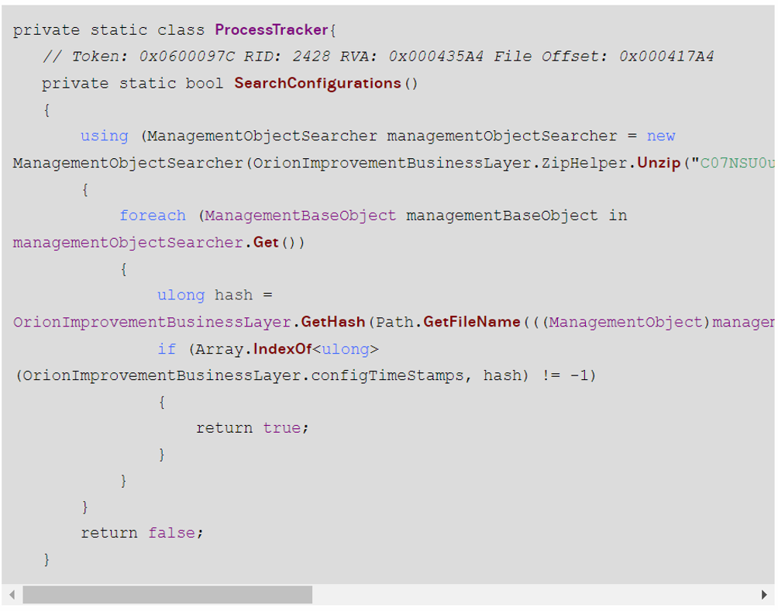The image size is (778, 612).
Task: Click the 'false' keyword in return statement
Action: pyautogui.click(x=175, y=533)
